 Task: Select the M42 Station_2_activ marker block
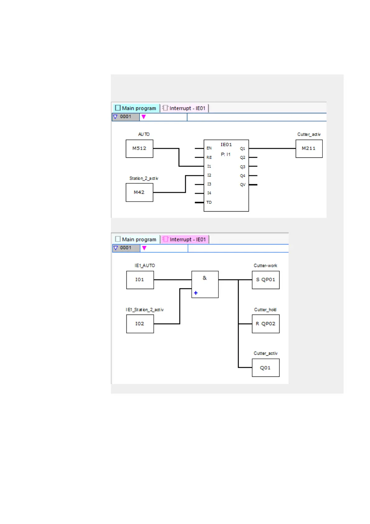pyautogui.click(x=139, y=193)
